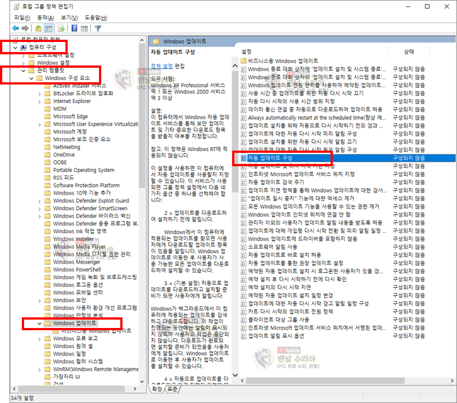Select Windows 업데이트 인터넷 위치에 연결 안 함
Image resolution: width=457 pixels, height=403 pixels.
(299, 214)
